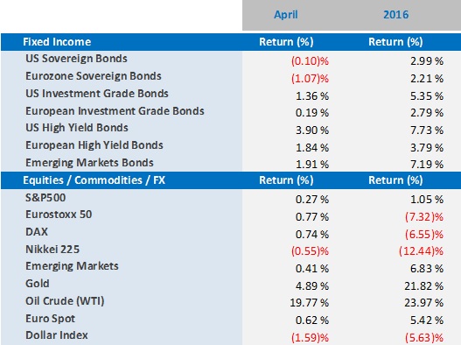This screenshot has height=345, width=461.
Task: Click Dollar Index April value (1.59)%
Action: [x=311, y=337]
